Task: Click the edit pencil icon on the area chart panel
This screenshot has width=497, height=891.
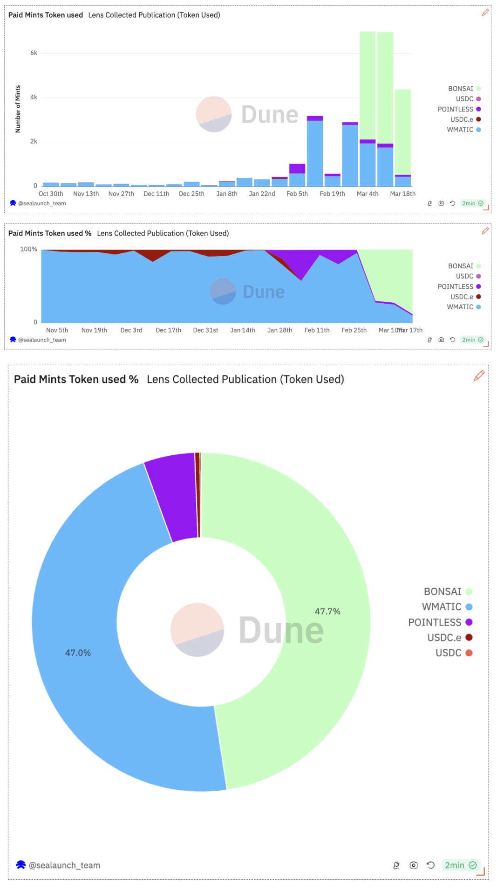Action: click(485, 231)
